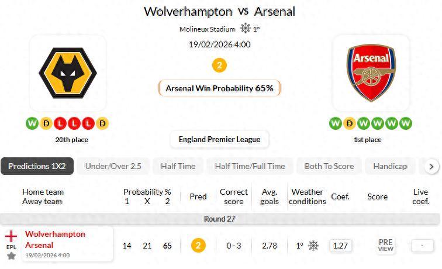
Task: Open the Both To Score tab
Action: (x=329, y=166)
